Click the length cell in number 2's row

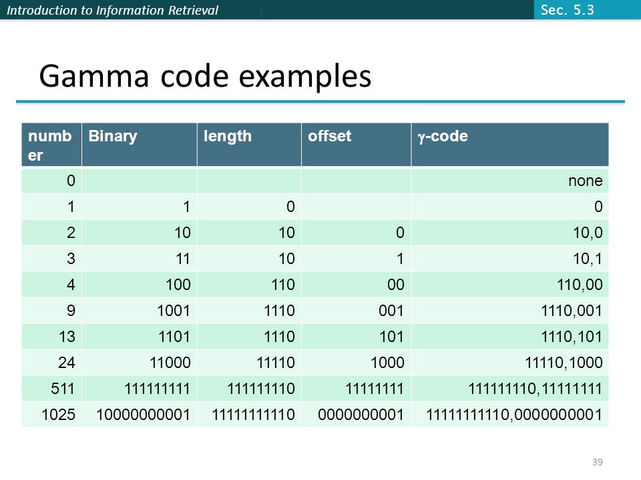[x=249, y=233]
